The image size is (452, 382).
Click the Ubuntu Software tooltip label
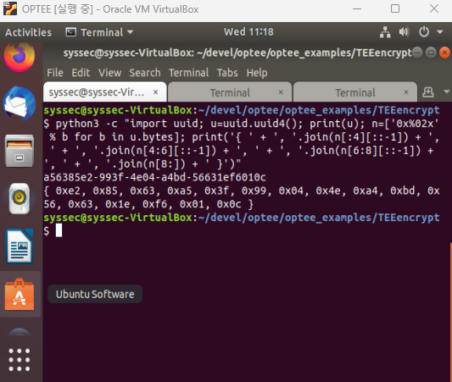(95, 294)
